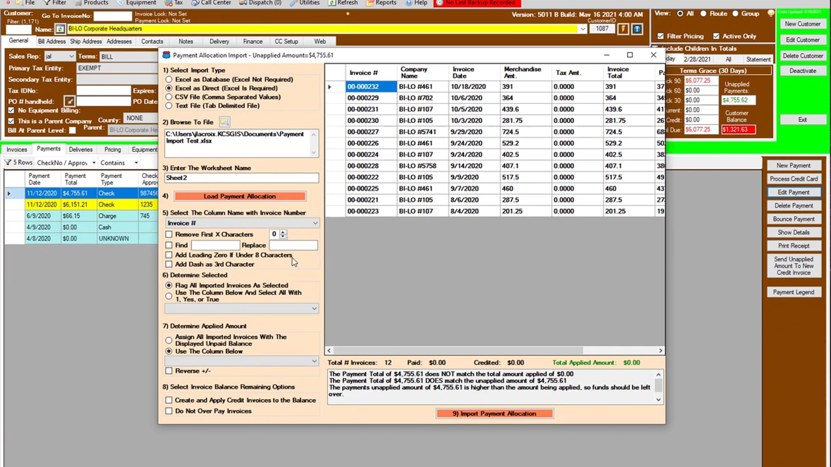Click the pencil edit icon beside PO # handheld
Image resolution: width=831 pixels, height=467 pixels.
pos(69,101)
